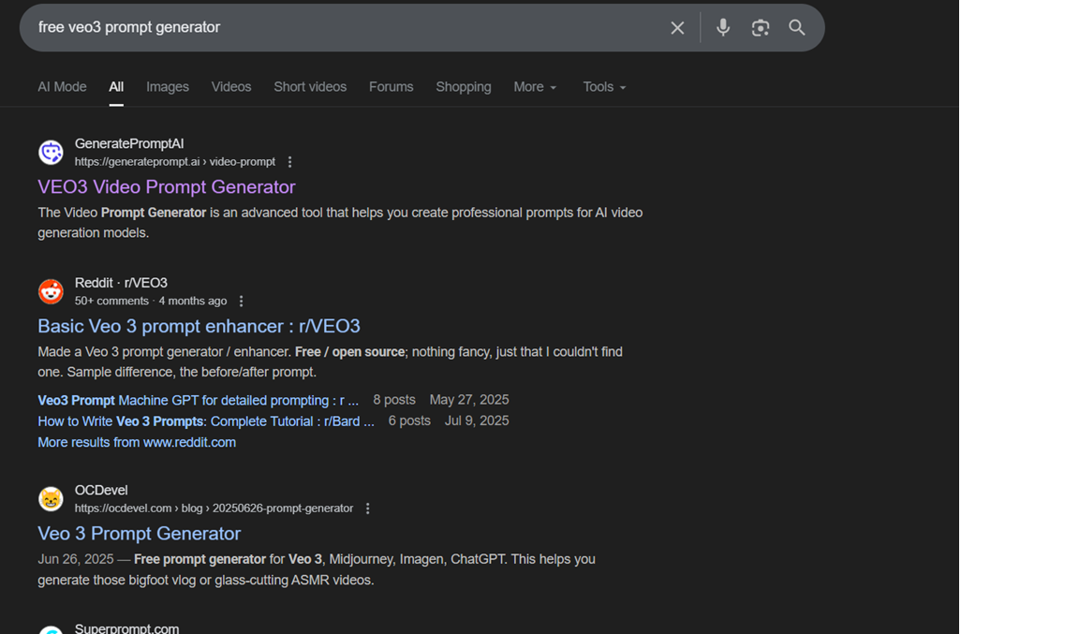Screen dimensions: 1079x634
Task: Click the GeneratePromptAI site favicon
Action: coord(51,152)
